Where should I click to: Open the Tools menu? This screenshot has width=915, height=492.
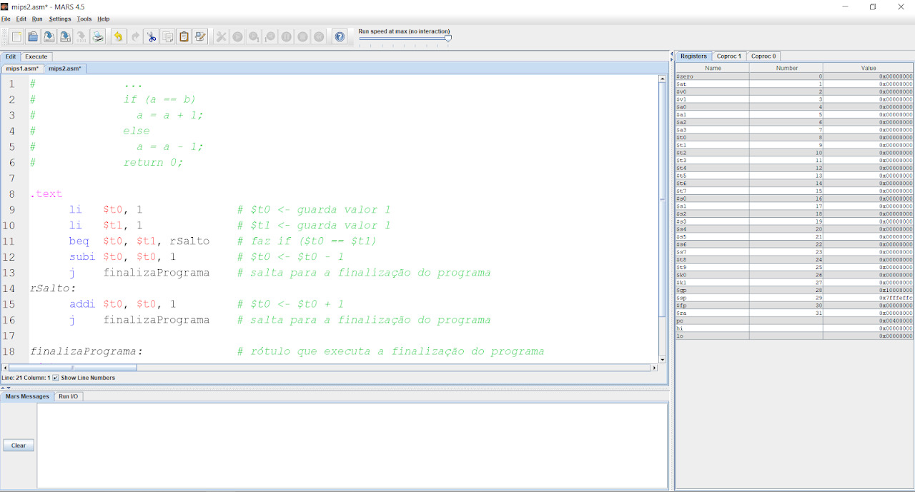[x=84, y=19]
